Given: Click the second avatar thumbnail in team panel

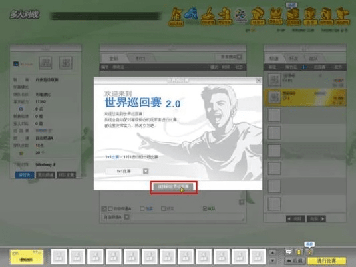Looking at the screenshot, I should pos(66,63).
